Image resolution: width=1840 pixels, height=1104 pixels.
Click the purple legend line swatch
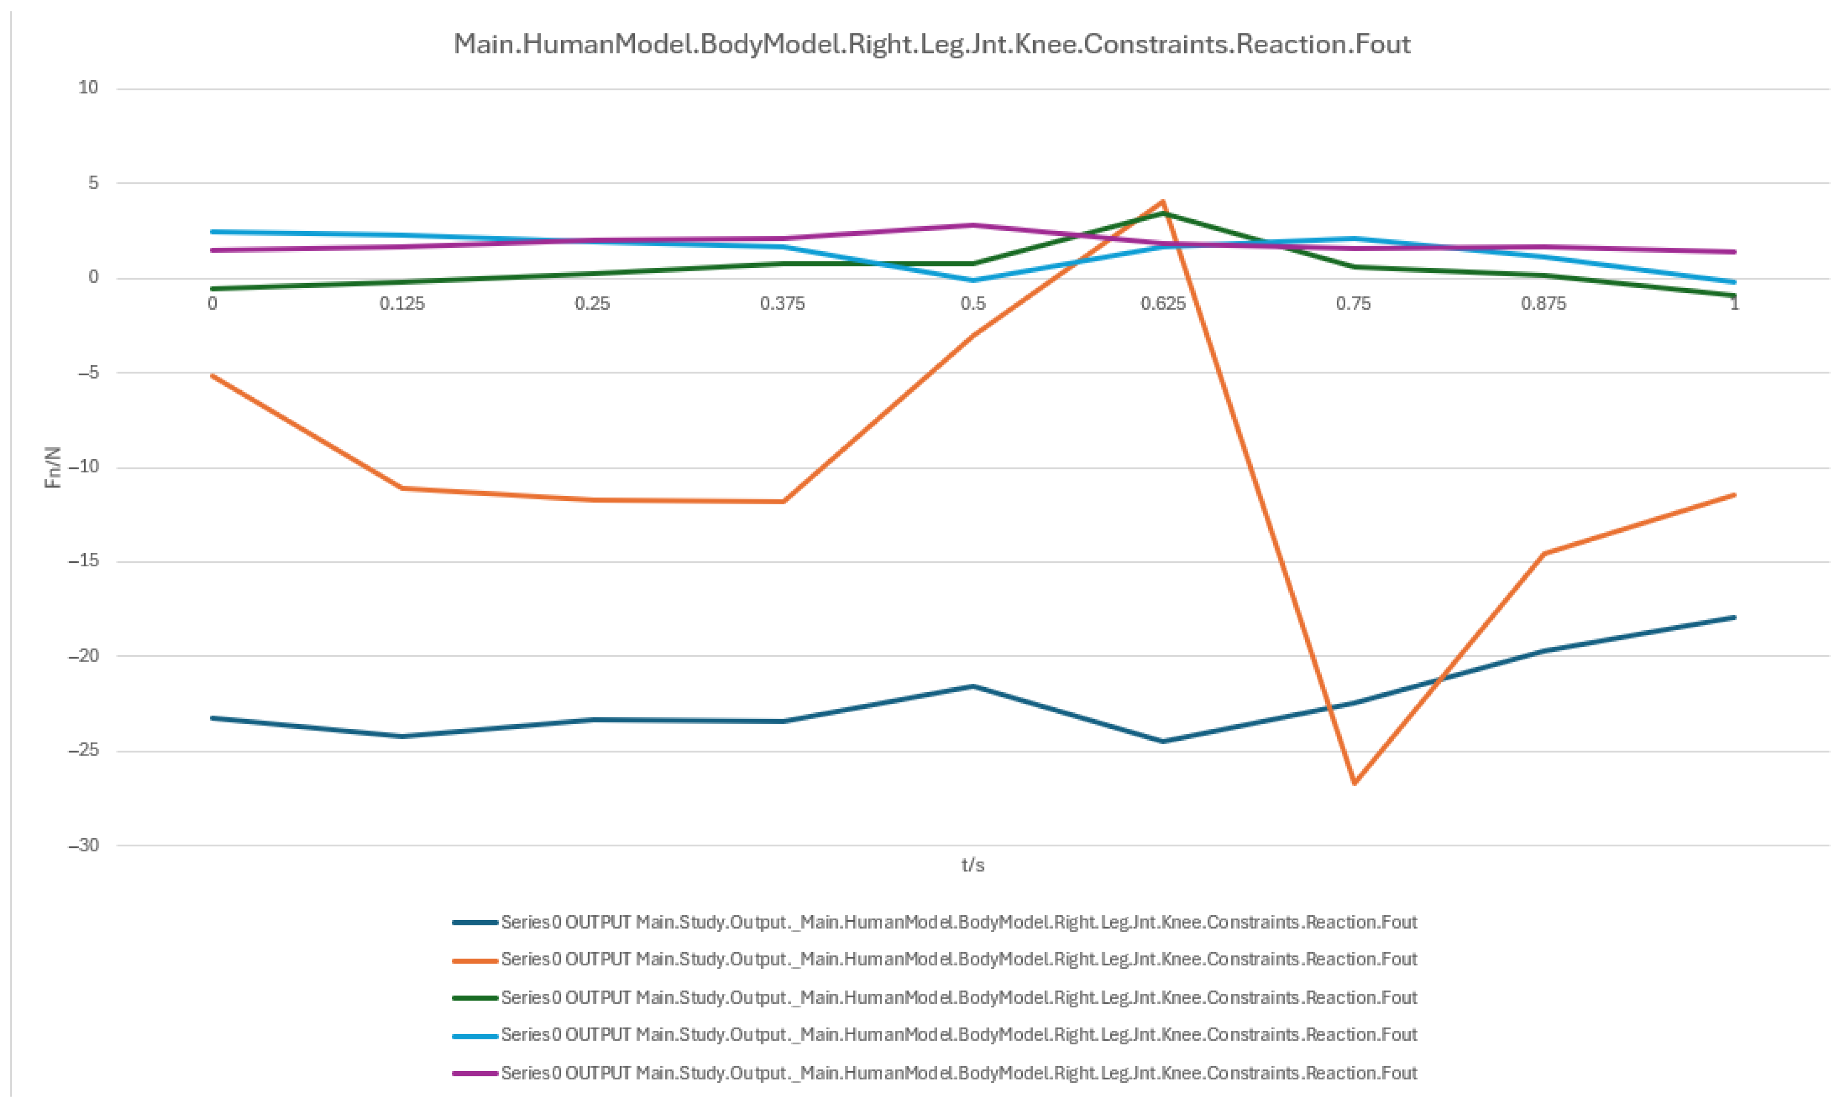click(475, 1073)
